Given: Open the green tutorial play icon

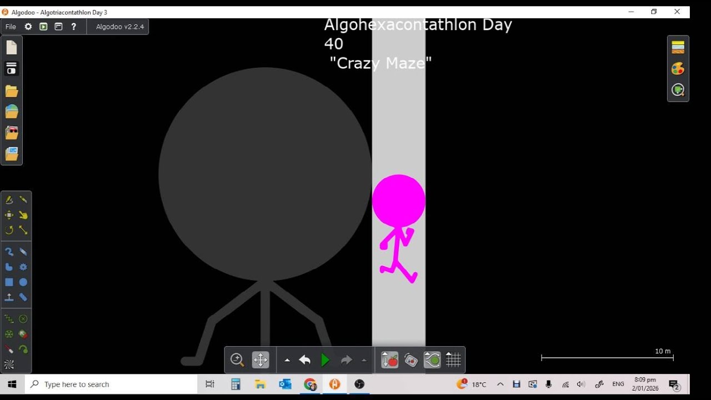Looking at the screenshot, I should coord(43,27).
